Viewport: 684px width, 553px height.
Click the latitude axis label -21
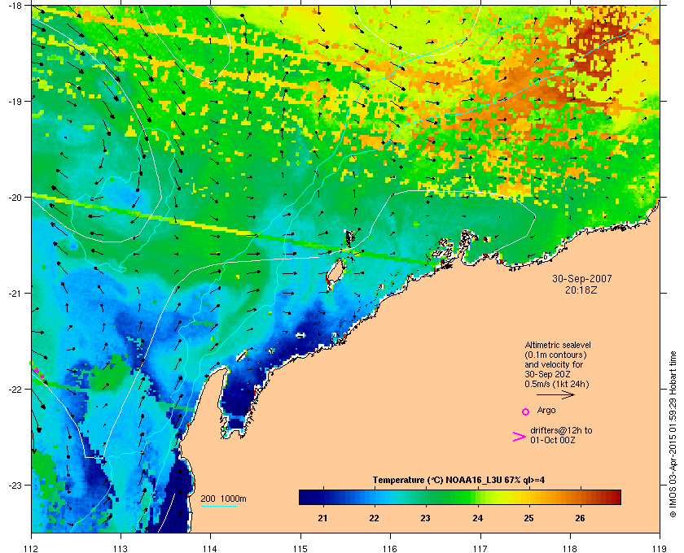[x=14, y=293]
